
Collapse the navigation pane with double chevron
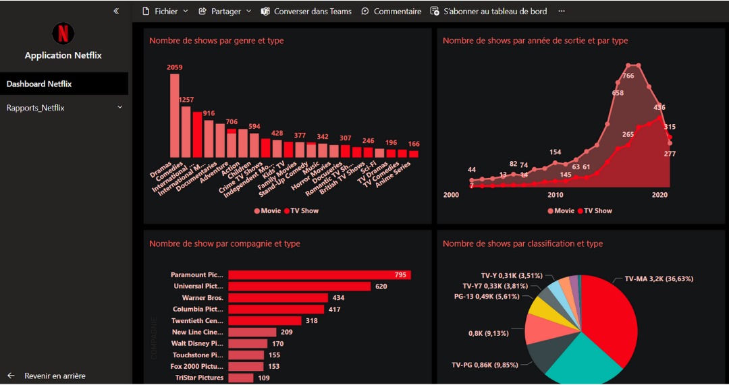[116, 11]
